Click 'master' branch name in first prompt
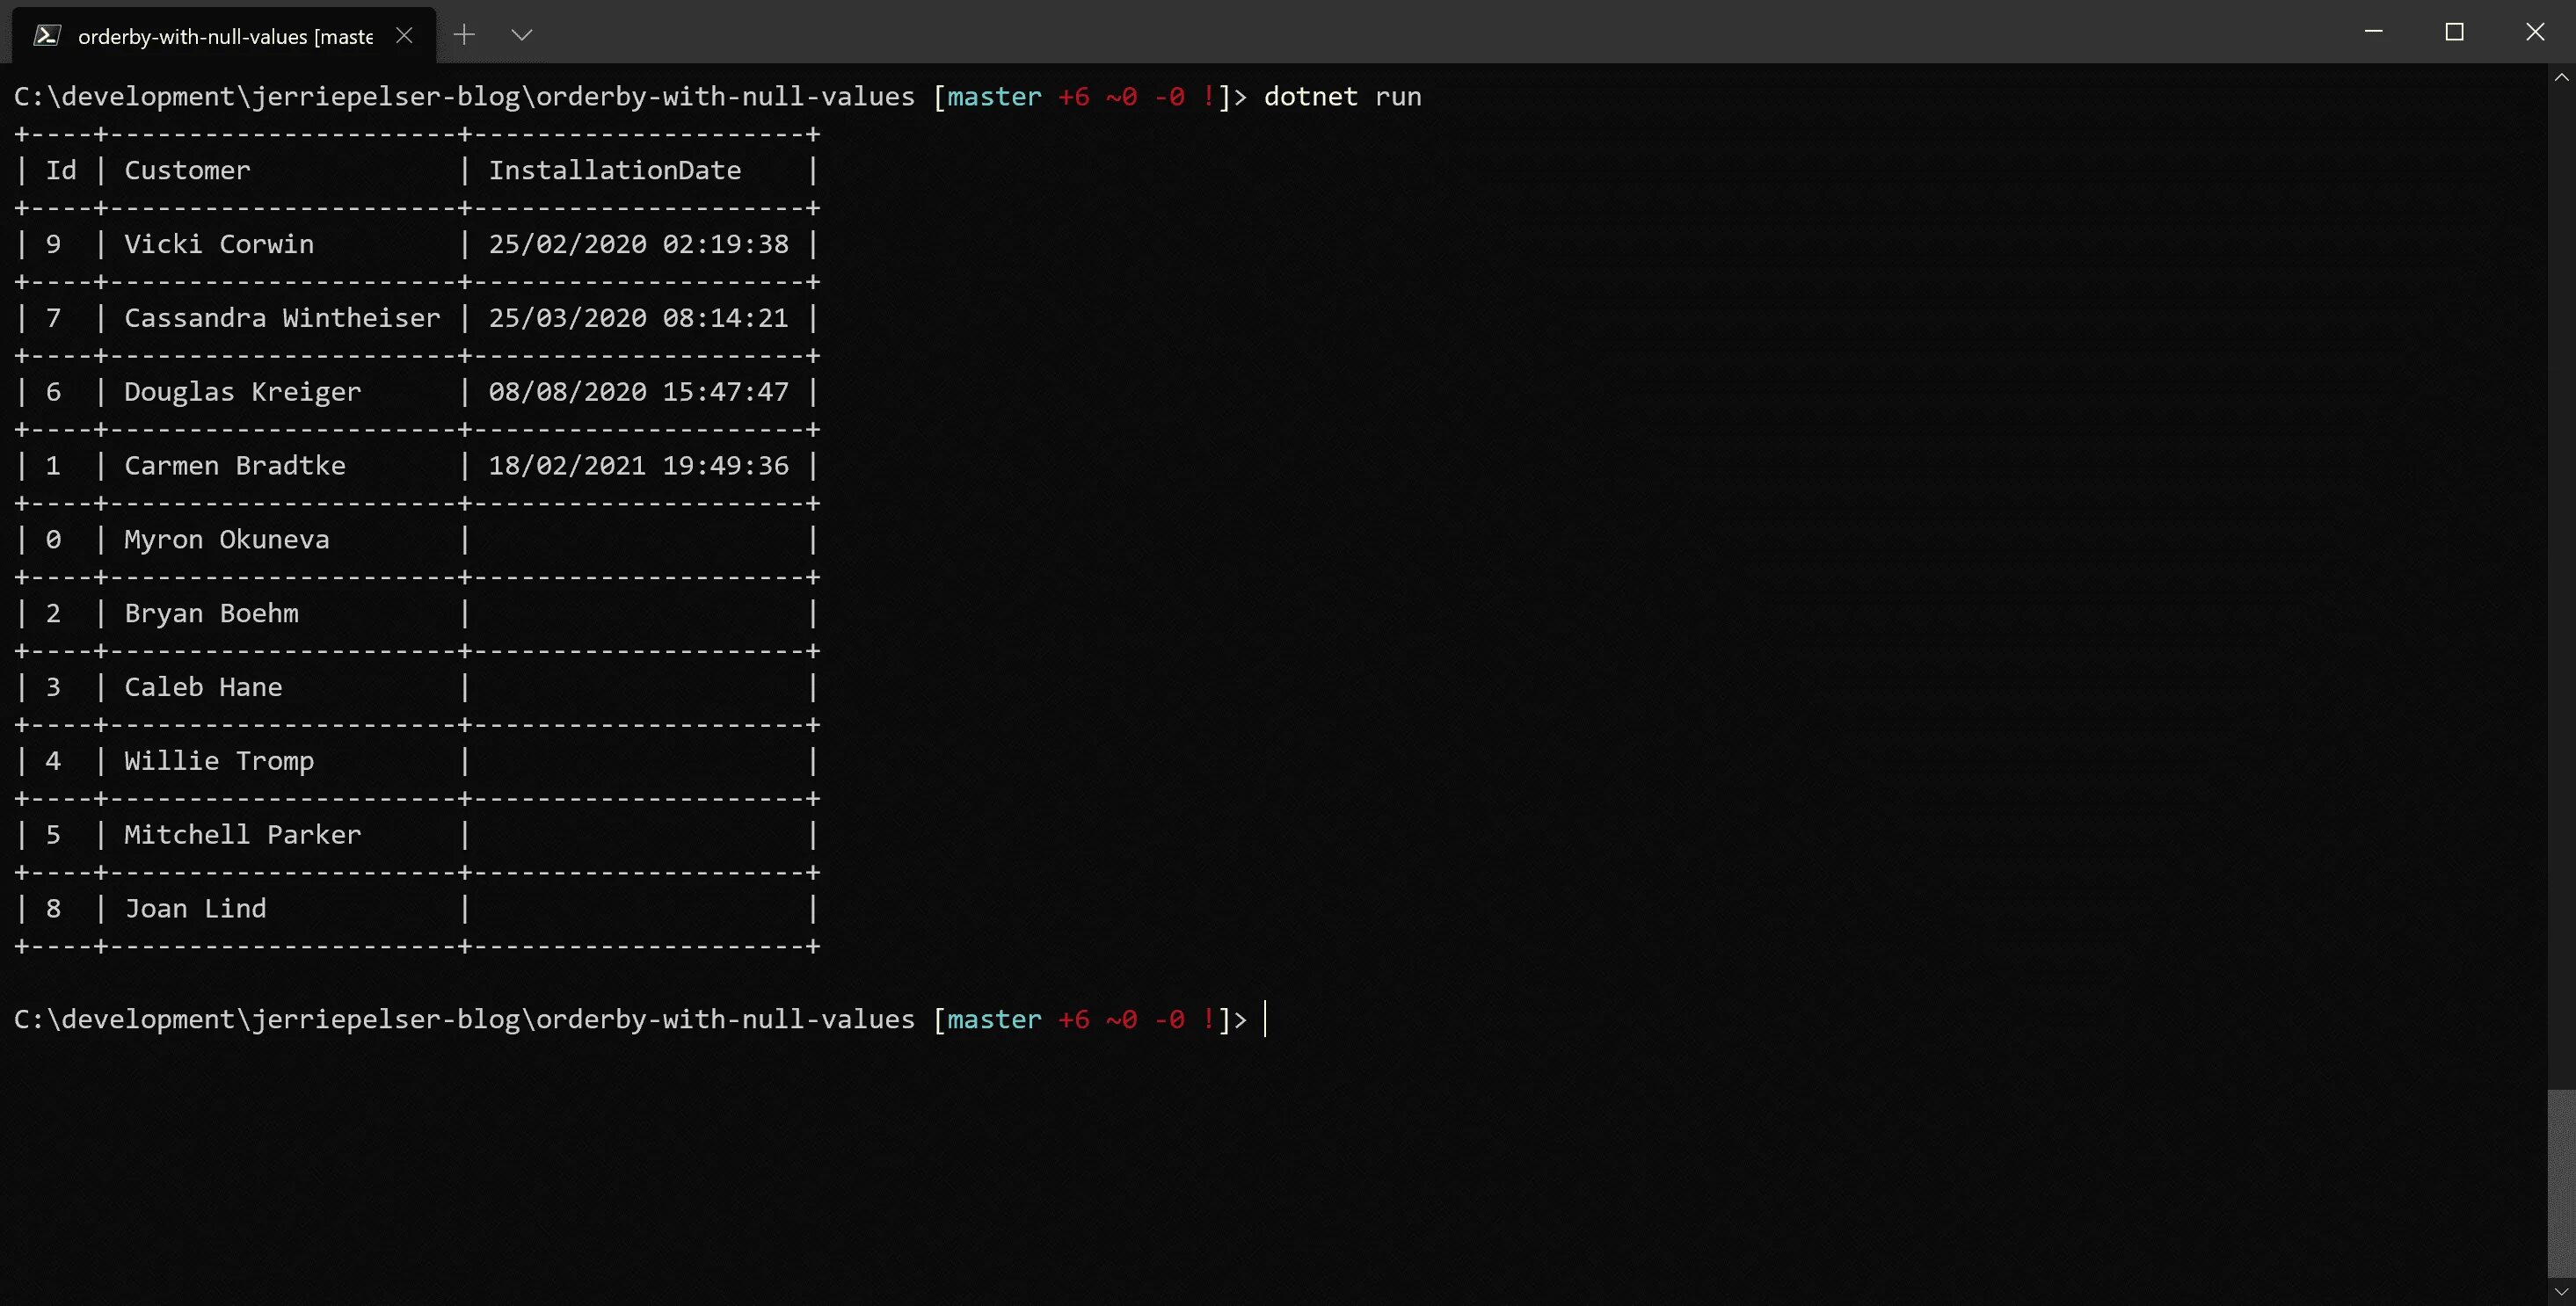Screen dimensions: 2576x1306 coord(994,97)
